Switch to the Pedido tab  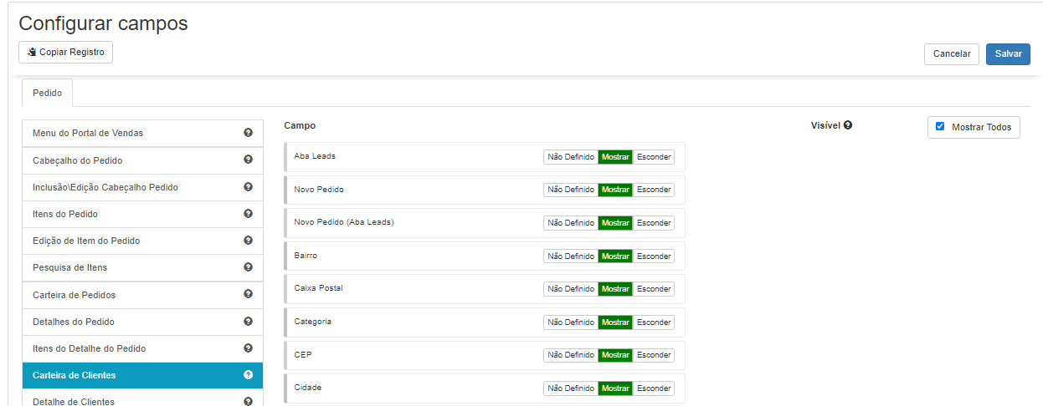tap(47, 93)
